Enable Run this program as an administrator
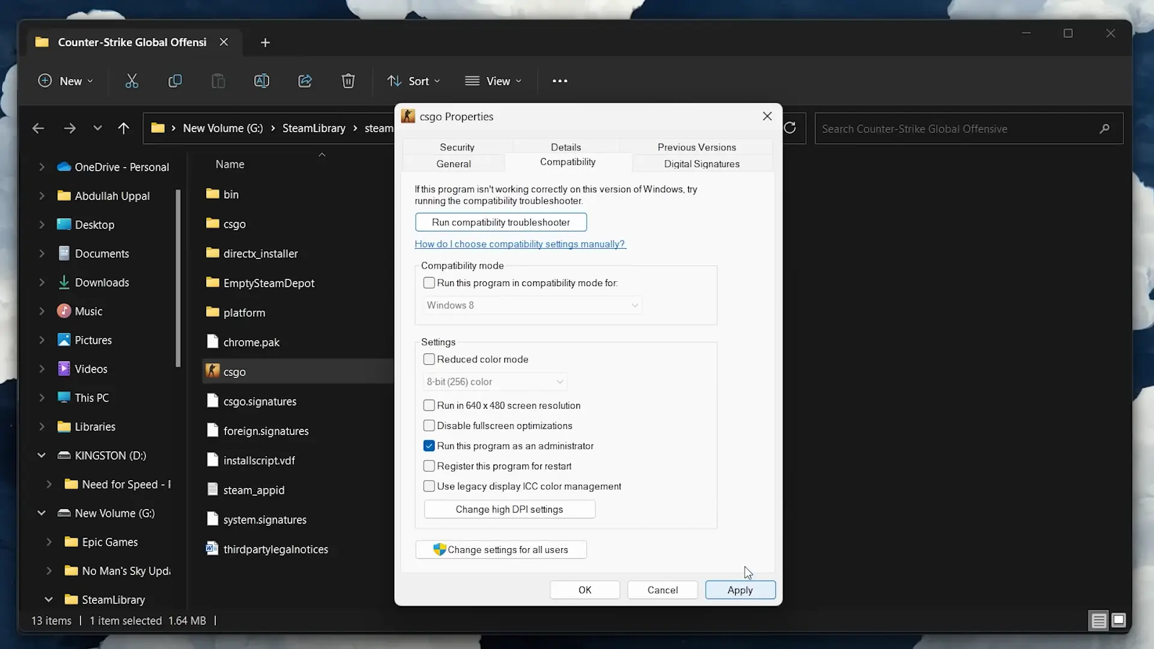 428,445
